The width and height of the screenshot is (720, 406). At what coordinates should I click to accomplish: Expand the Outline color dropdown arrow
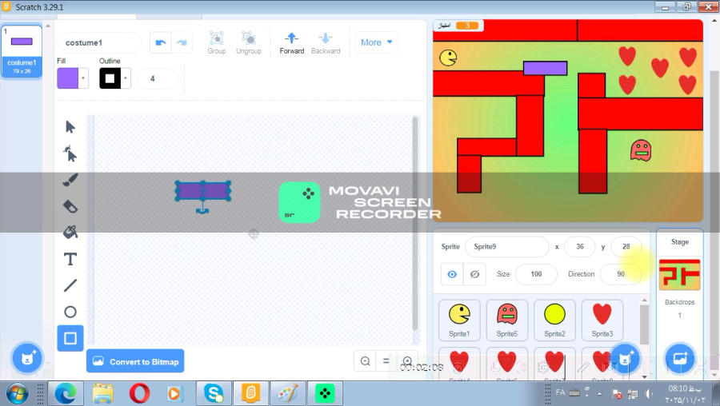(x=126, y=78)
